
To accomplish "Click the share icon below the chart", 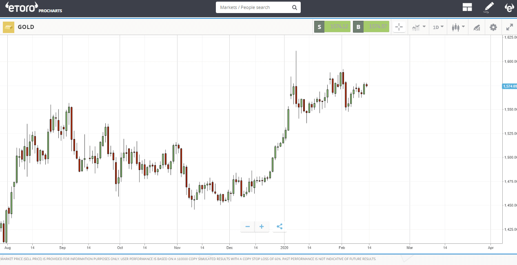I will point(280,227).
